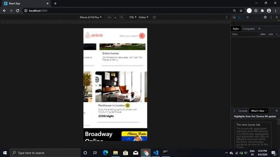Reload the localhost page
Screen dimensions: 280x157
(17, 10)
